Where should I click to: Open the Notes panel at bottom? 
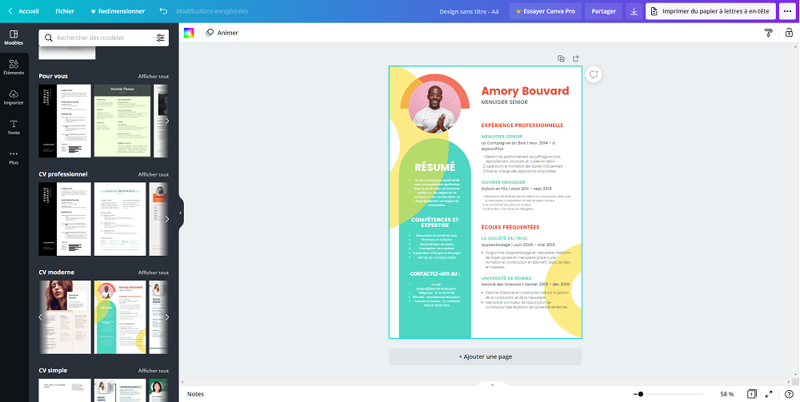click(x=195, y=394)
